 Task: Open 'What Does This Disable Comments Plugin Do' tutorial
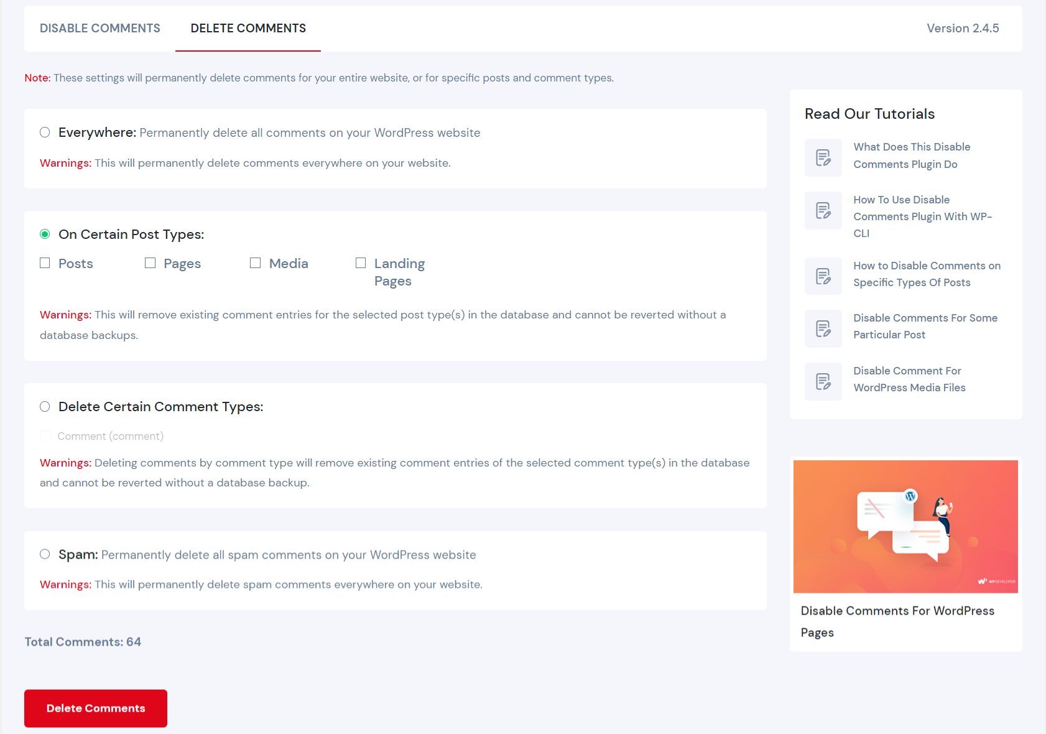[x=912, y=156]
